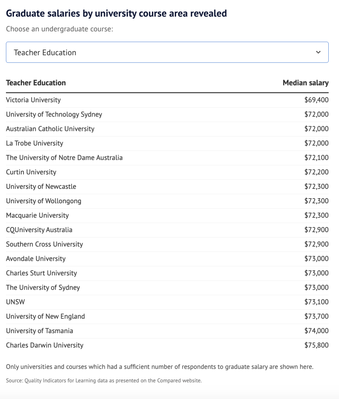Click the Australian Catholic University entry
The width and height of the screenshot is (339, 399).
(50, 129)
